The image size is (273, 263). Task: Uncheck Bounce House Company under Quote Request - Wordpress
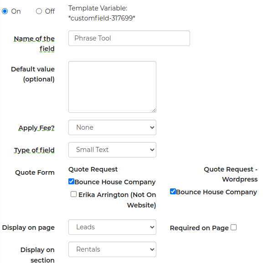pyautogui.click(x=173, y=192)
